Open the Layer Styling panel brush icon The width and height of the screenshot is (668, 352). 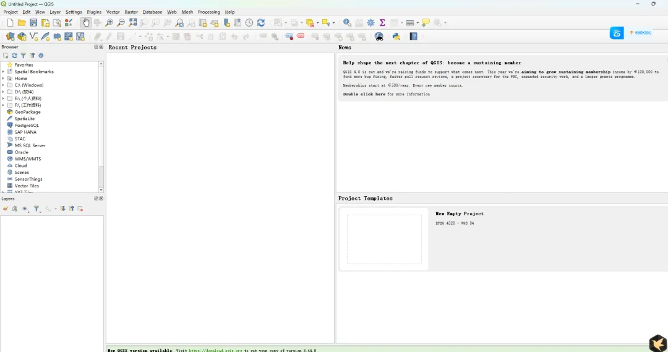(x=6, y=209)
